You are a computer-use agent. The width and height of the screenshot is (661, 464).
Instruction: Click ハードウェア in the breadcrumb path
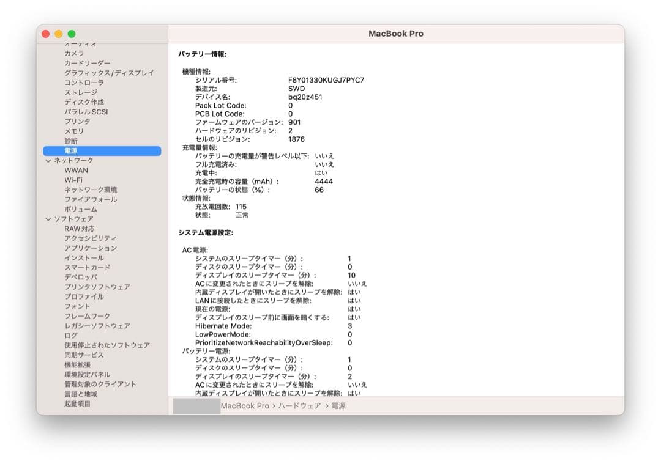point(301,405)
